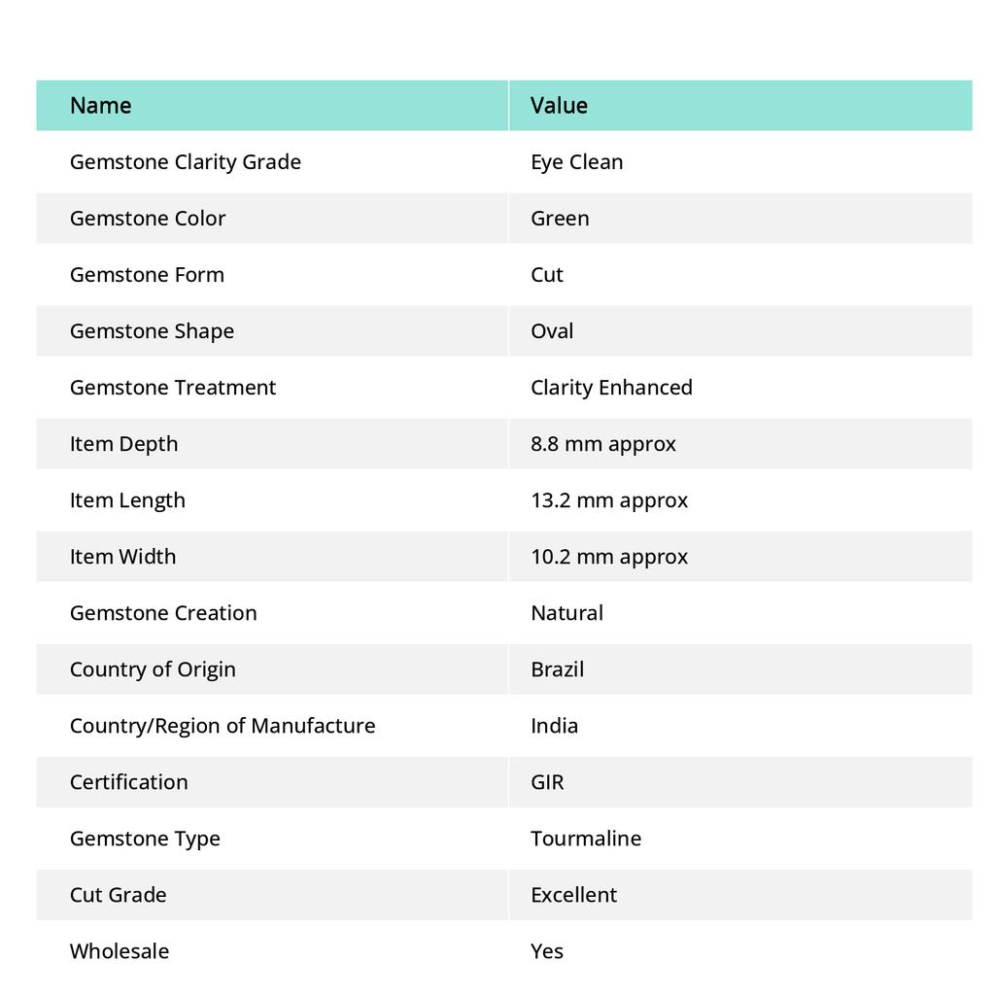Click the Tourmaline gemstone type value

coord(585,839)
